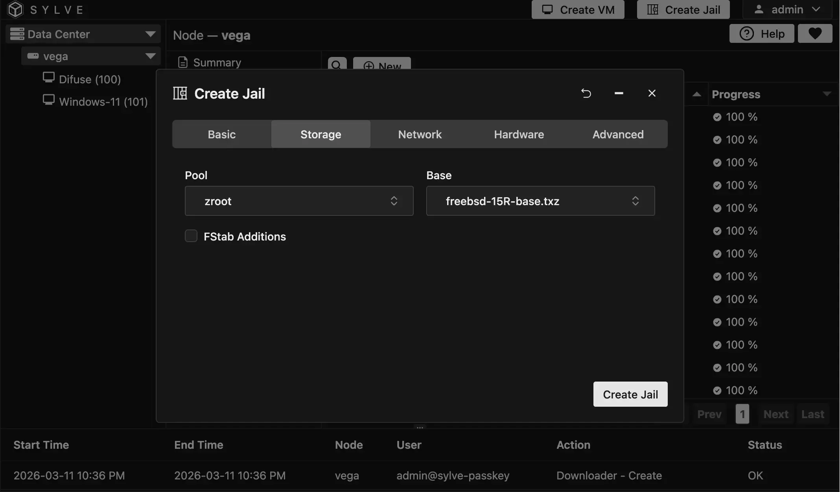The height and width of the screenshot is (492, 840).
Task: Click the jail icon in the dialog header
Action: [180, 93]
